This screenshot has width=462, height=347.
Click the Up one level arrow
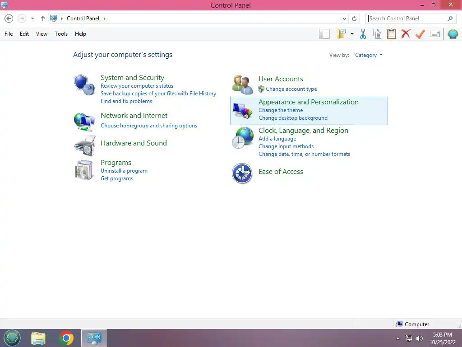[x=43, y=19]
